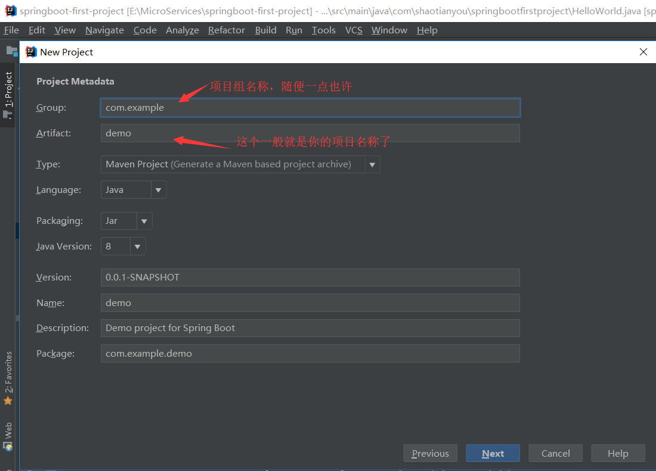The image size is (656, 471).
Task: Open Help for the New Project dialog
Action: (618, 454)
